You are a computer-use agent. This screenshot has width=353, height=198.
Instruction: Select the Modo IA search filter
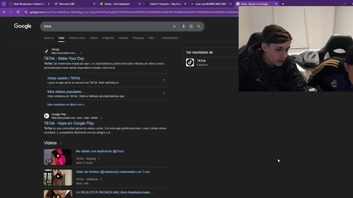(49, 38)
